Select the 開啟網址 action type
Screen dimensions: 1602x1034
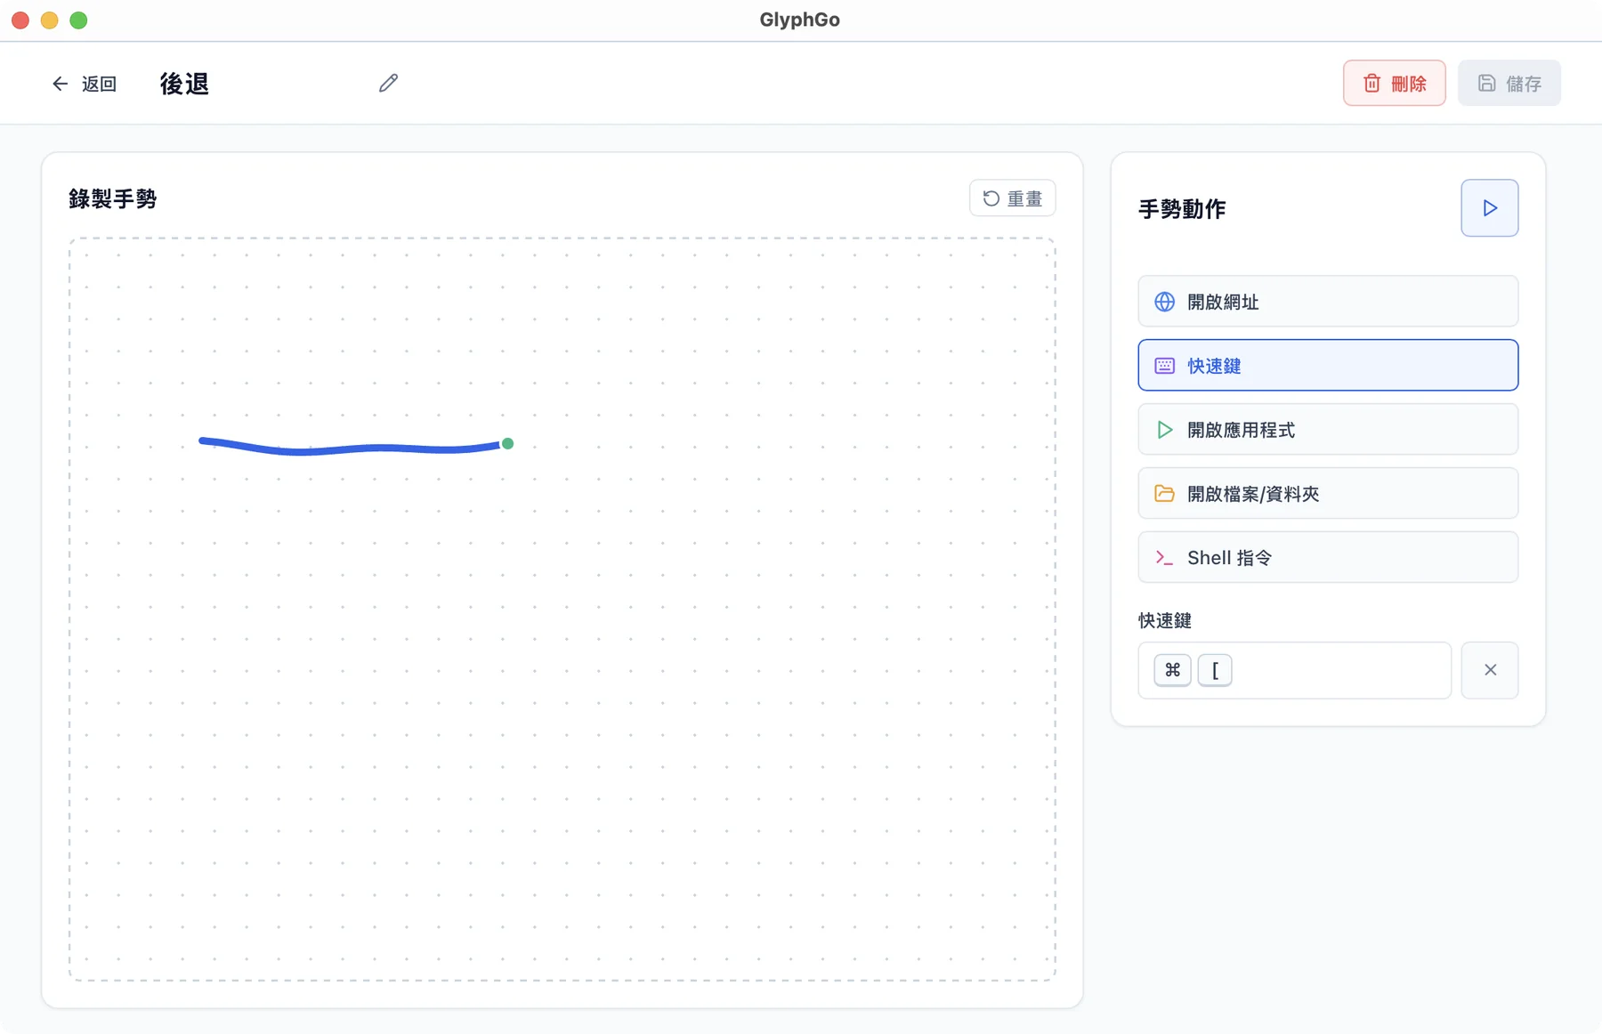click(x=1328, y=302)
